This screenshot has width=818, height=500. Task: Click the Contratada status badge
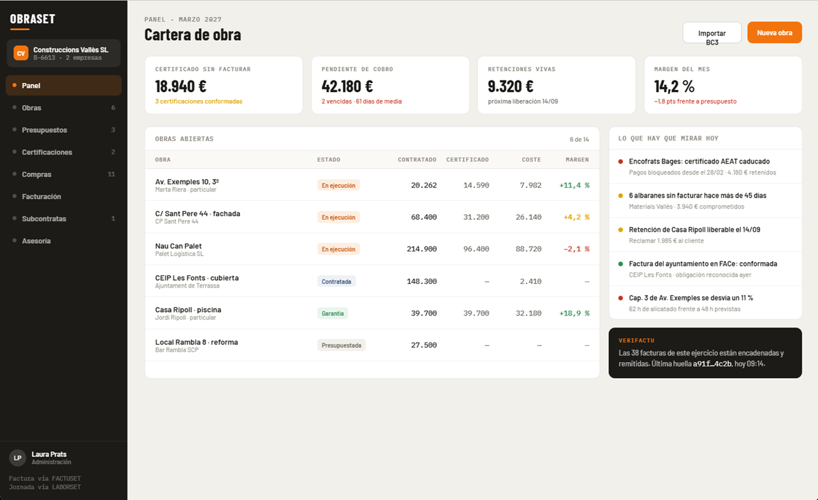click(x=336, y=281)
